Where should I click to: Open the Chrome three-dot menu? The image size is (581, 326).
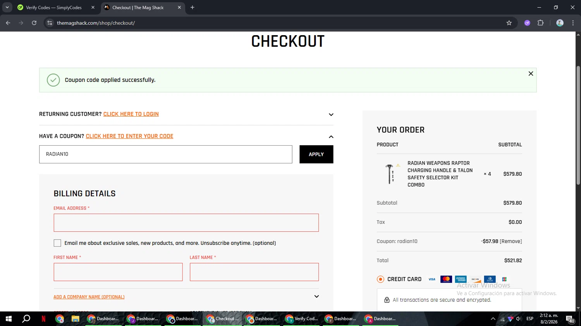(573, 23)
